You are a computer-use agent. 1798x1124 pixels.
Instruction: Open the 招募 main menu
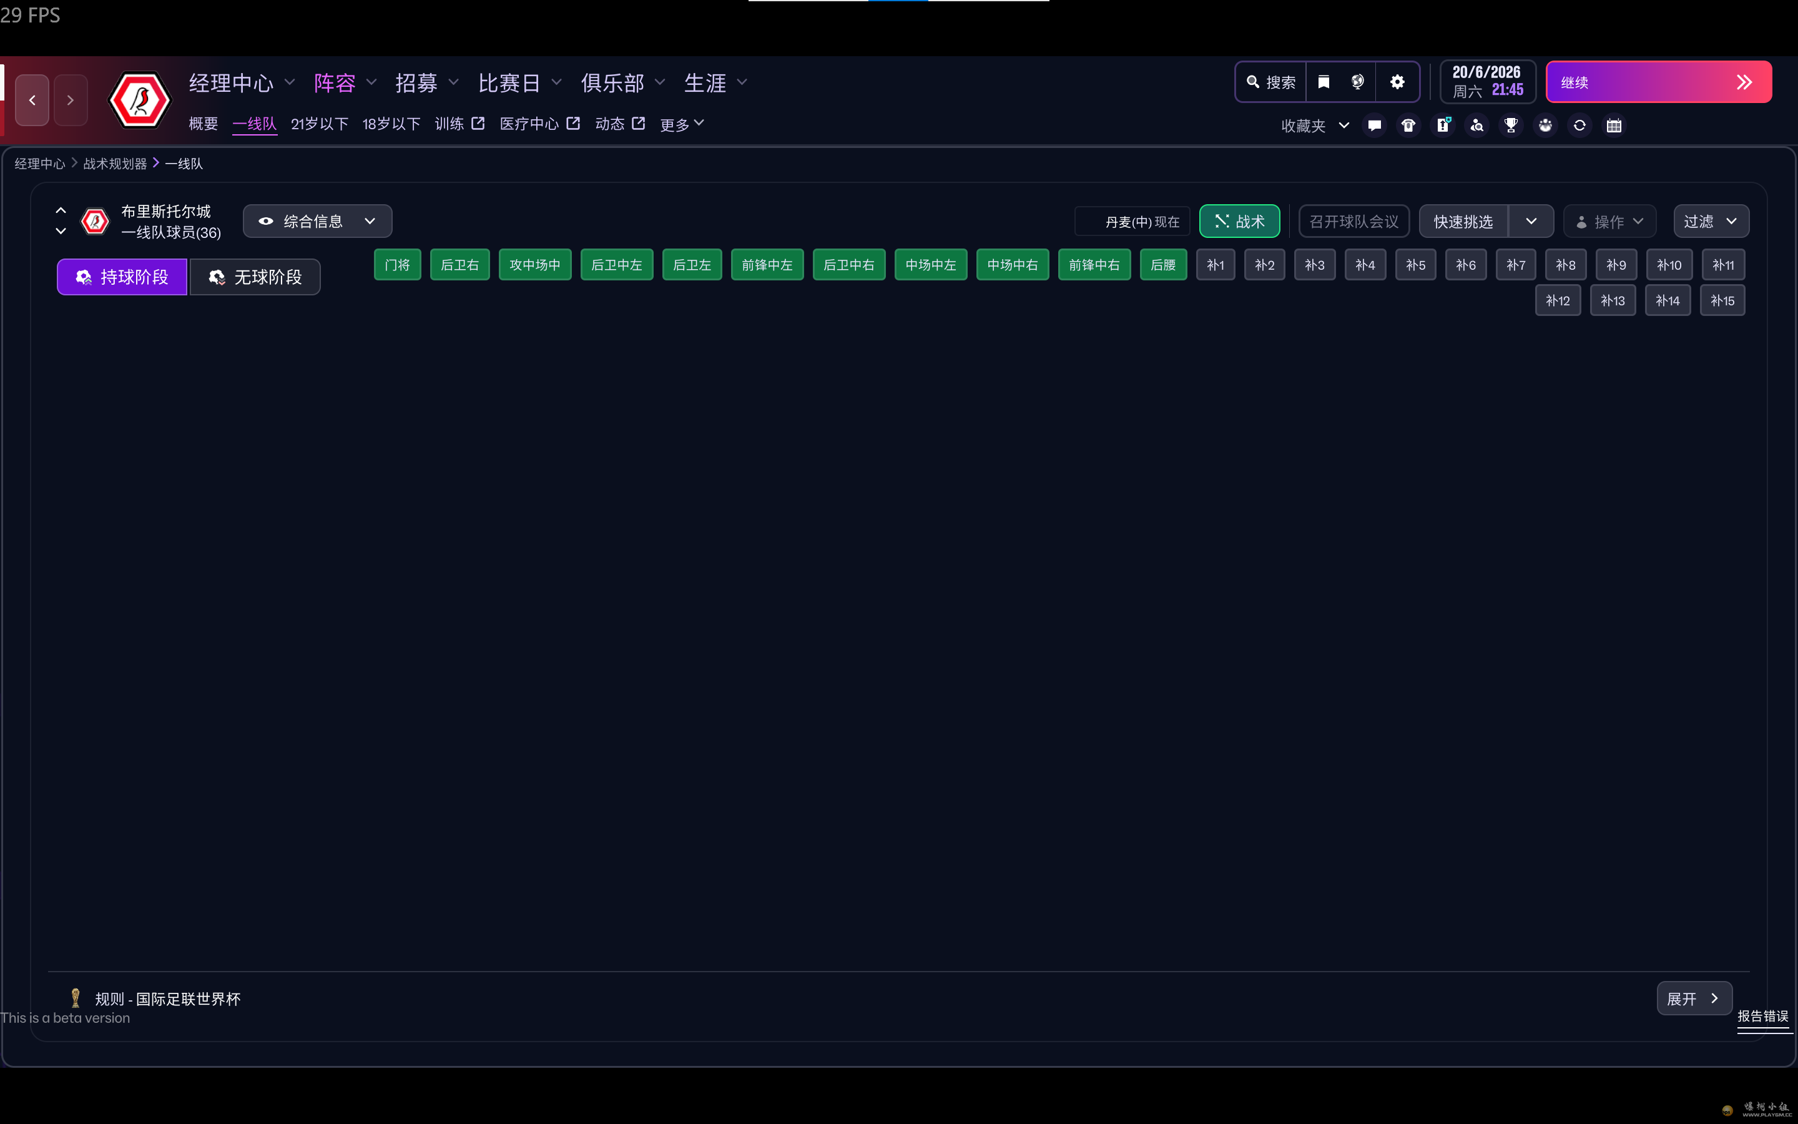tap(416, 82)
